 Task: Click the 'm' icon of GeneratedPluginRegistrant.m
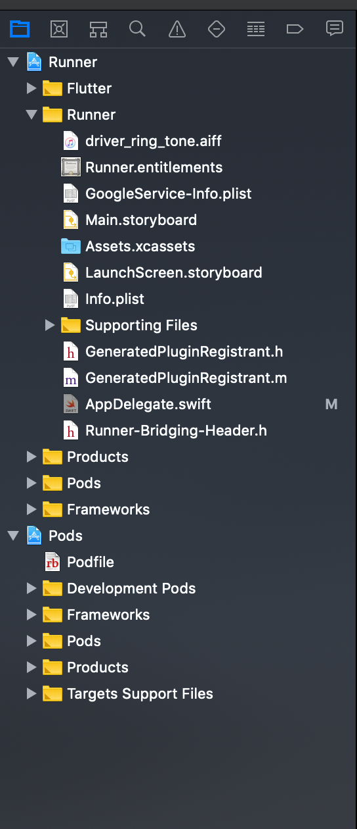70,378
